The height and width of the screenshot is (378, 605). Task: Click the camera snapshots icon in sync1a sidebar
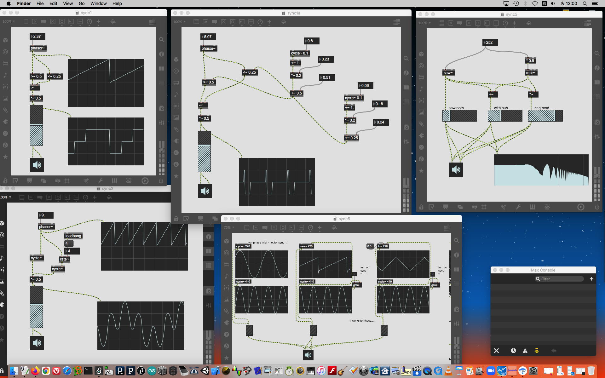[406, 127]
